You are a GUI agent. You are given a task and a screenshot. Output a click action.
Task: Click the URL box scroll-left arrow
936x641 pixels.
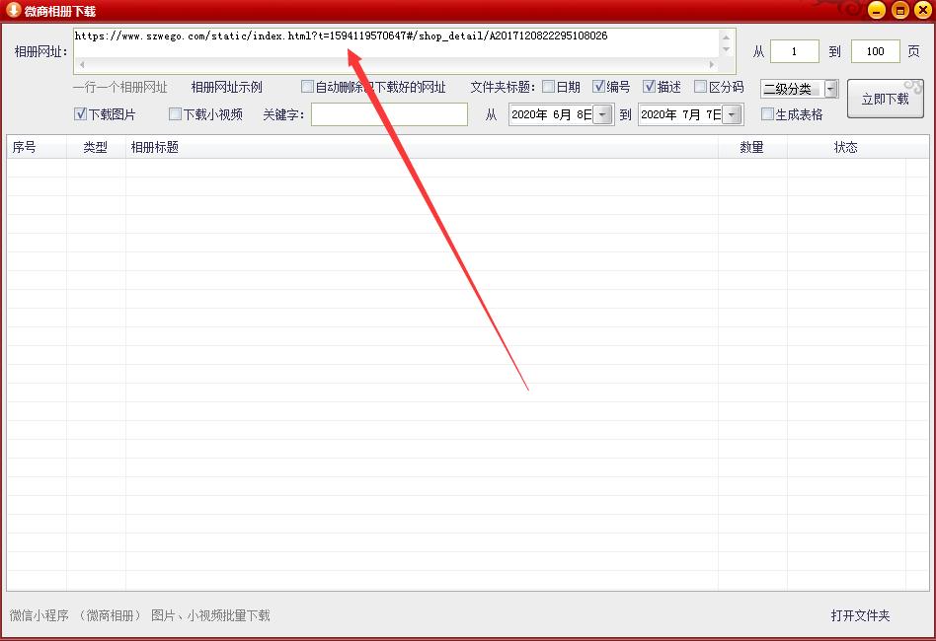click(82, 64)
